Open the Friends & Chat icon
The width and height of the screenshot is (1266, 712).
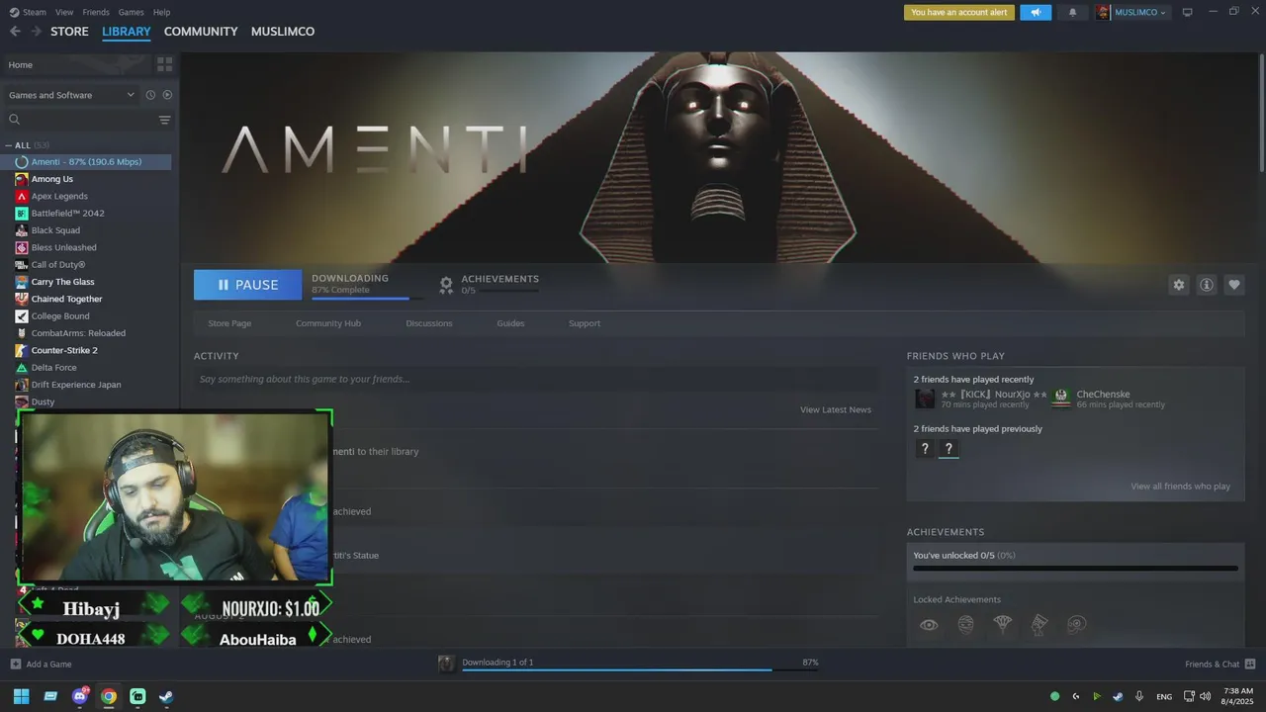click(1250, 664)
